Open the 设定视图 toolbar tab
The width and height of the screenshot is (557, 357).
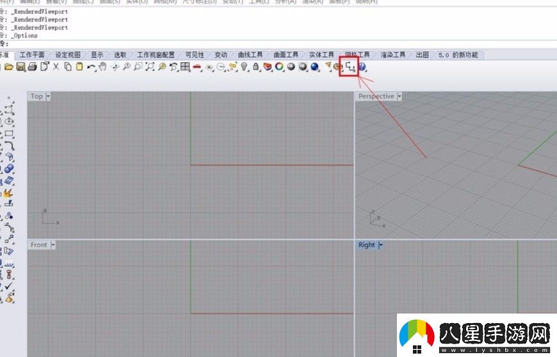pos(68,55)
